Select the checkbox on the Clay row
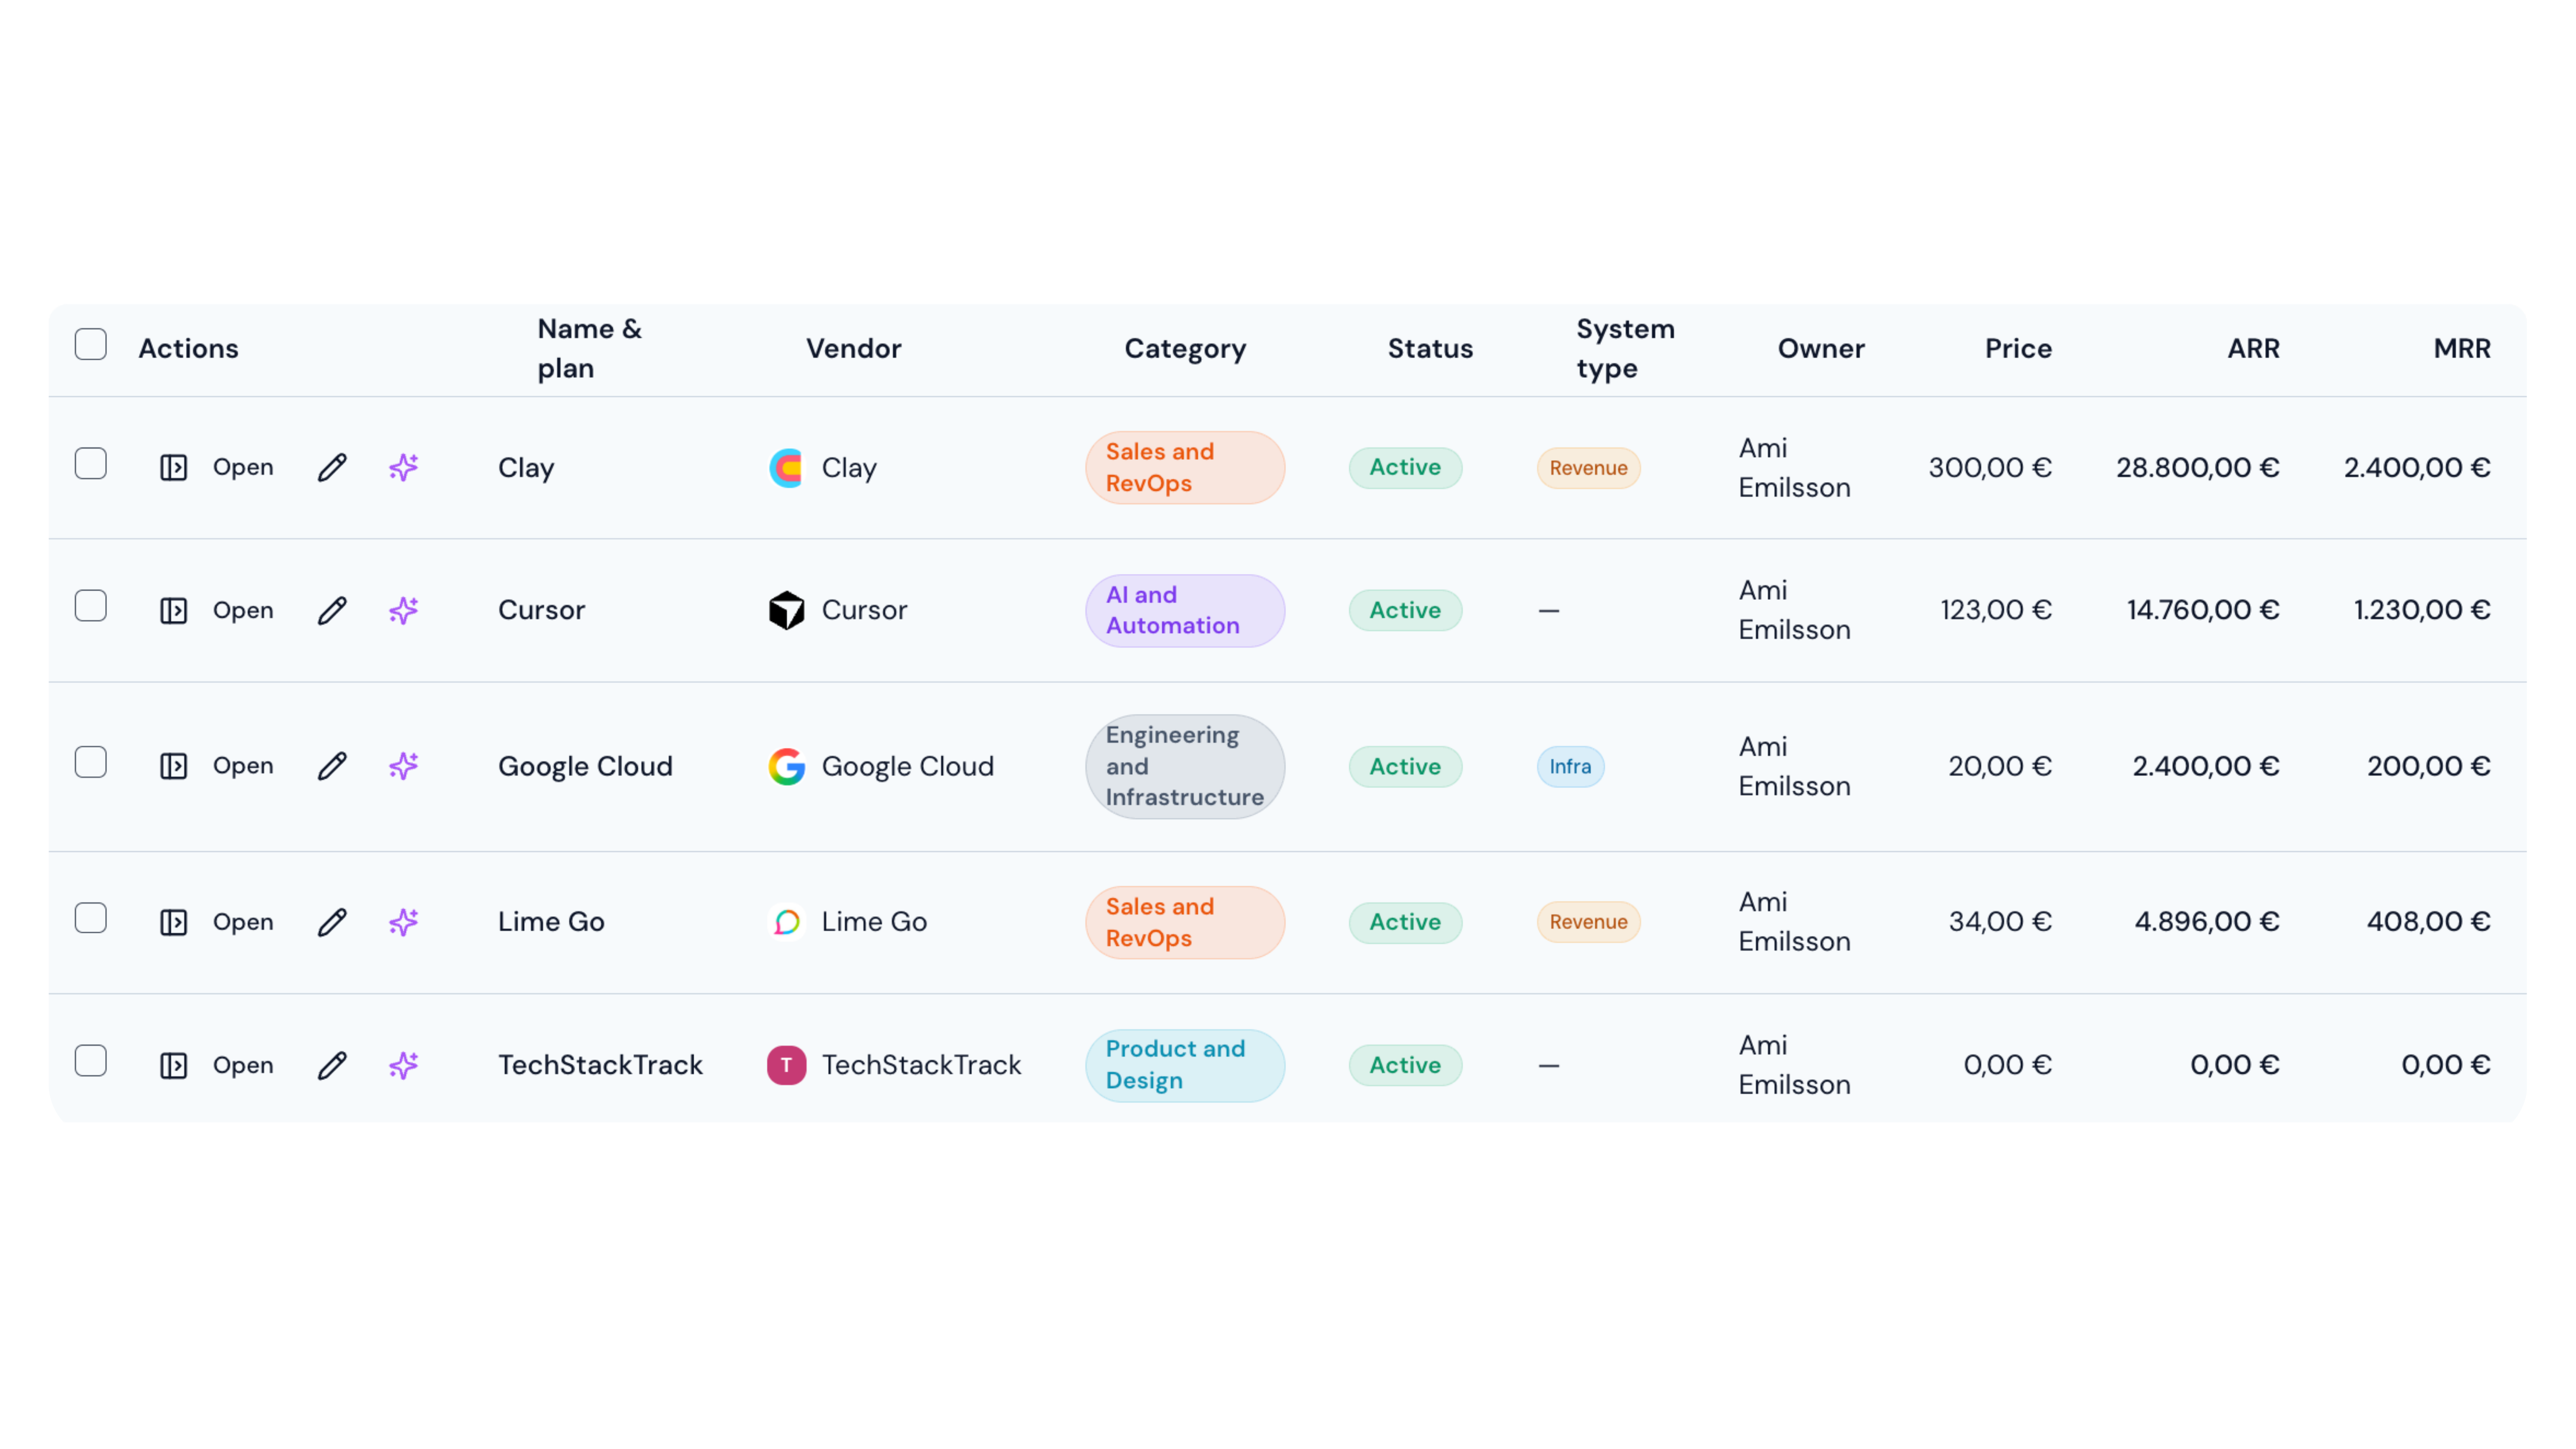Screen dimensions: 2576x1449 pos(90,463)
